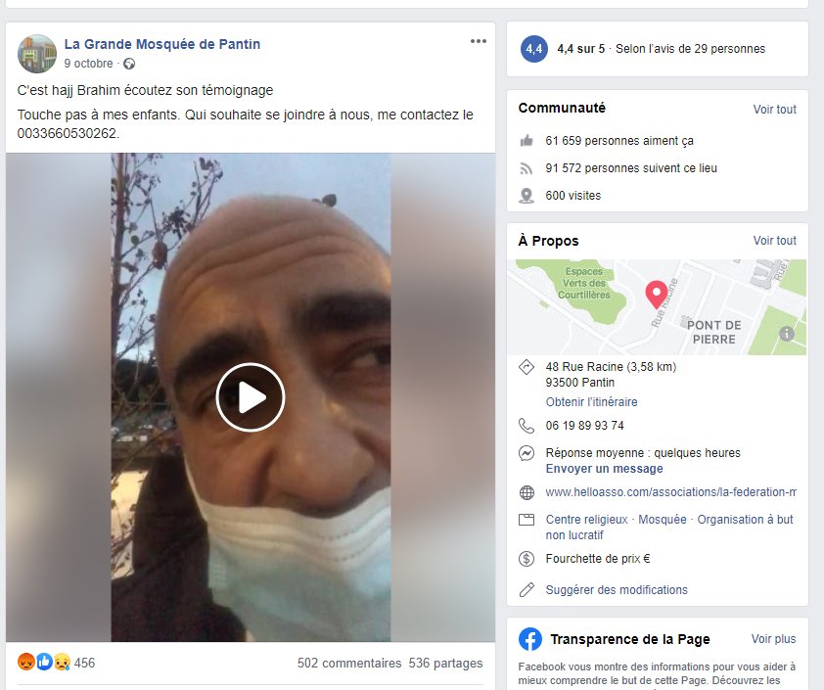The image size is (824, 690).
Task: Click the like reaction thumbs-up icon
Action: pos(44,662)
